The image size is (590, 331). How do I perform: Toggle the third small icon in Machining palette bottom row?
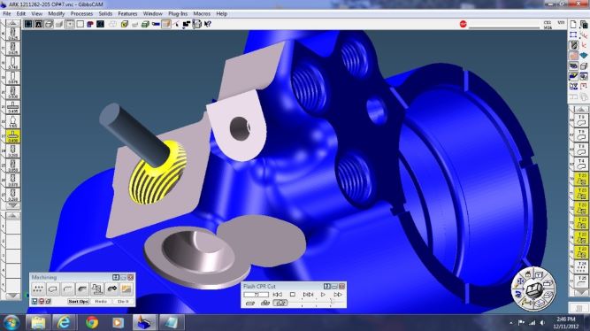pyautogui.click(x=48, y=302)
